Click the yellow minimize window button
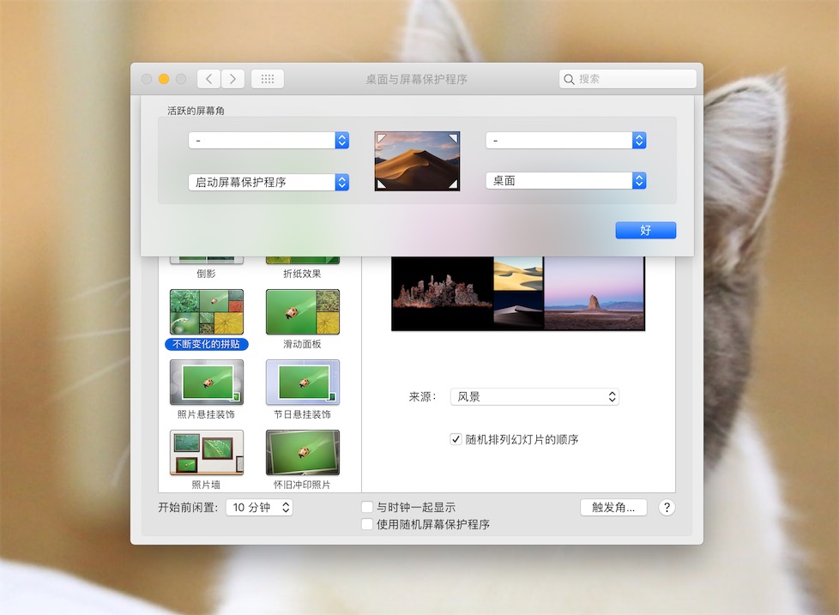 [x=164, y=79]
